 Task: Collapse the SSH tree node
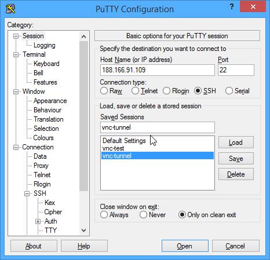tap(27, 193)
